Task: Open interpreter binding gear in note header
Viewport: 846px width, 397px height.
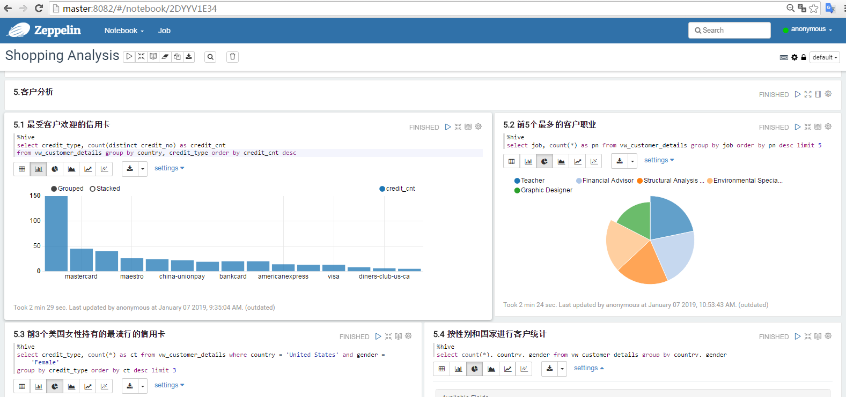Action: point(794,57)
